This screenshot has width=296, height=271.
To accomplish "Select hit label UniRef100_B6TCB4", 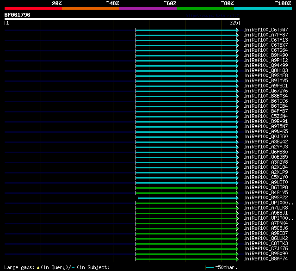I will pyautogui.click(x=265, y=106).
